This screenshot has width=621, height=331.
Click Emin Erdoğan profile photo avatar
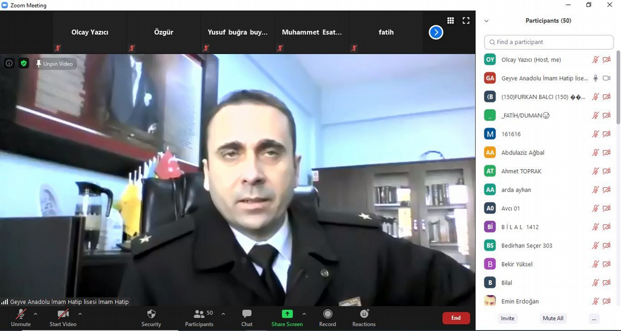coord(490,301)
